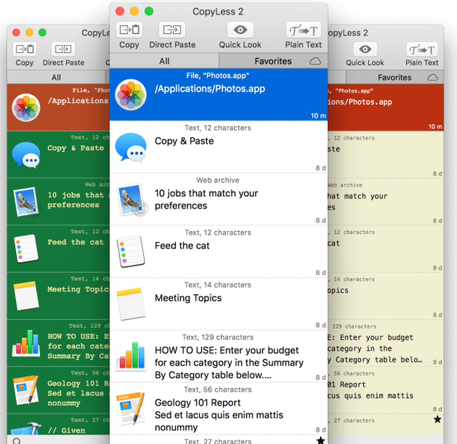
Task: Switch to the Favorites tab in the beige window
Action: point(394,78)
